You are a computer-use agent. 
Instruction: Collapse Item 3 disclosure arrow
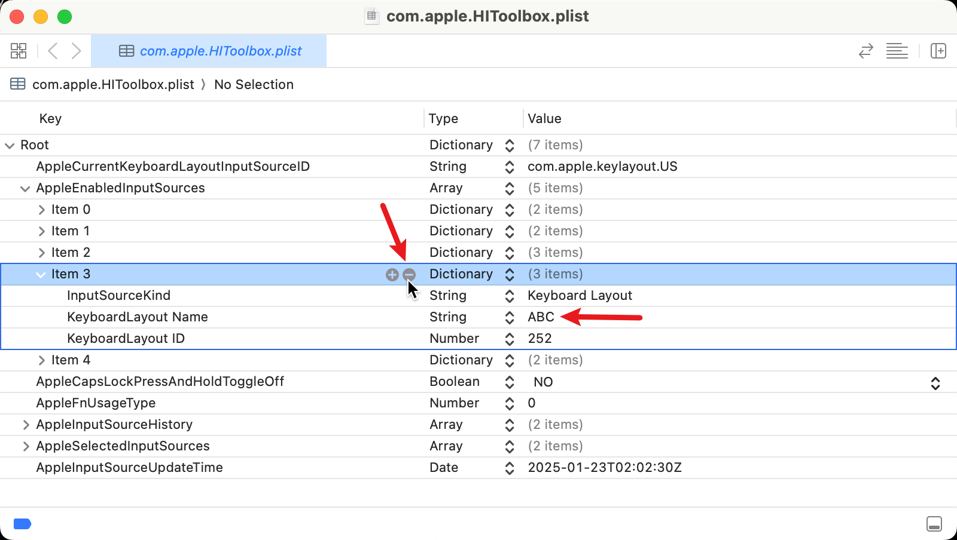41,274
